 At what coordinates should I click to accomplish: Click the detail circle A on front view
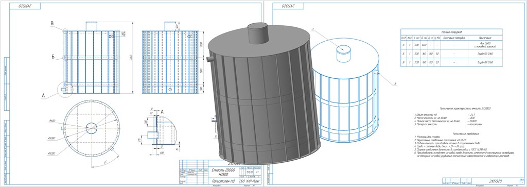click(x=64, y=89)
